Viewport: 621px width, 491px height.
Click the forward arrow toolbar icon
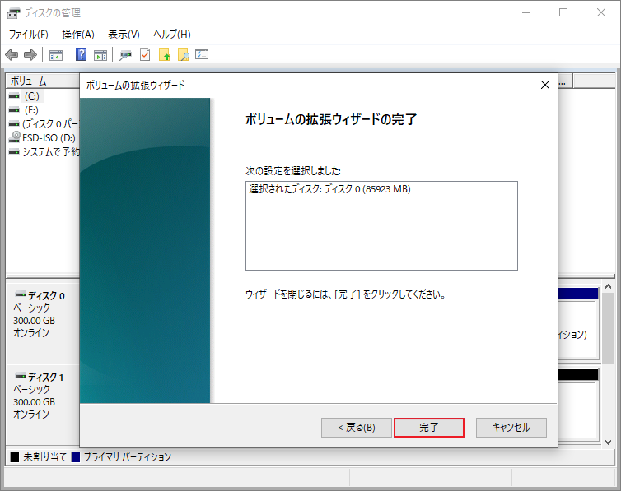(30, 54)
